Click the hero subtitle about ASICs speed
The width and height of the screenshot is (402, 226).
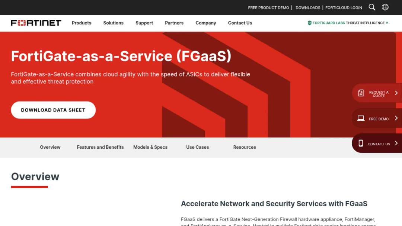point(130,78)
